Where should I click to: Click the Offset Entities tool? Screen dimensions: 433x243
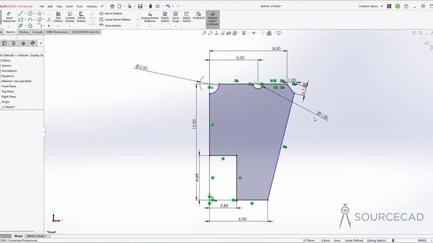[81, 17]
